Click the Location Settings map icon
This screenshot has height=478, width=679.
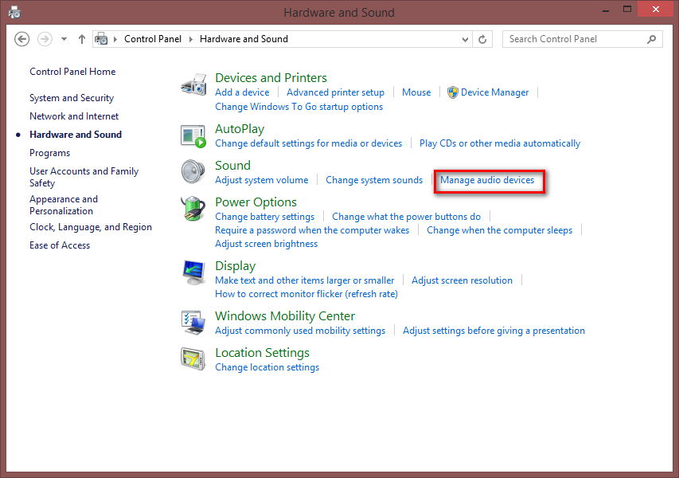(193, 358)
